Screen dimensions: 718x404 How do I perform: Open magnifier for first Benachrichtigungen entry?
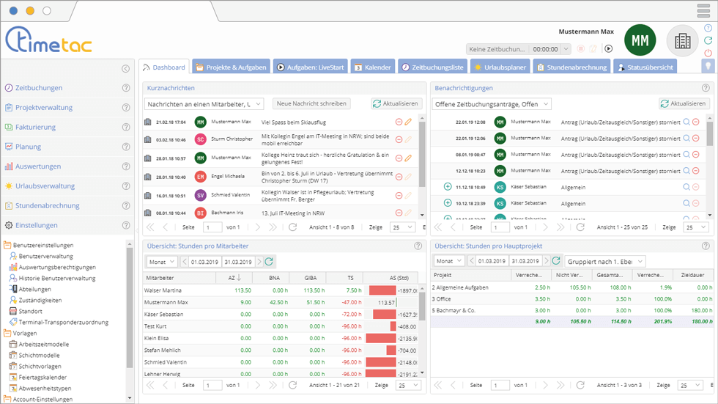pyautogui.click(x=686, y=122)
